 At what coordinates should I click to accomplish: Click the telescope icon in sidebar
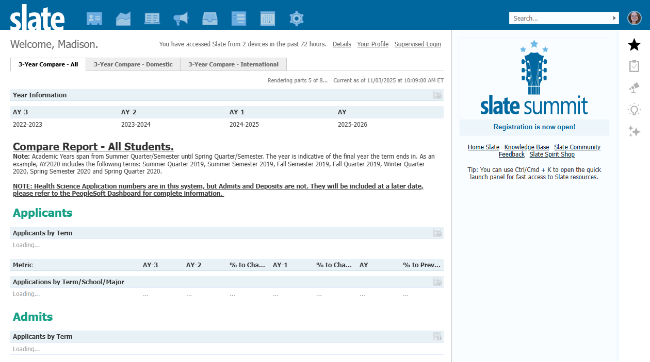pos(634,88)
